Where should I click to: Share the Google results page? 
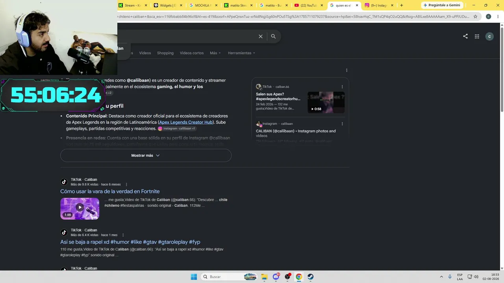tap(465, 36)
